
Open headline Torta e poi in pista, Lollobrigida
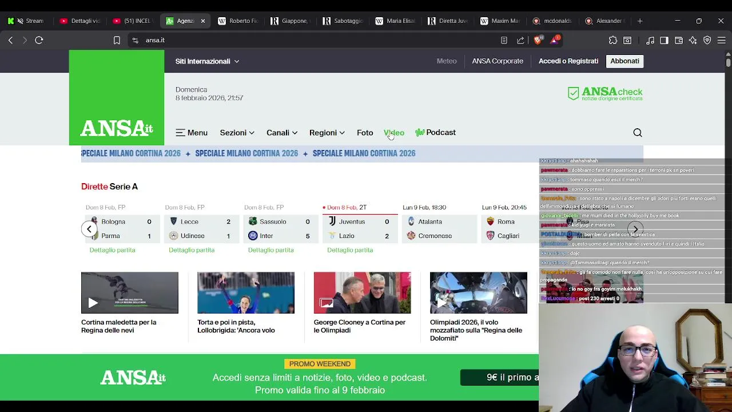coord(236,326)
